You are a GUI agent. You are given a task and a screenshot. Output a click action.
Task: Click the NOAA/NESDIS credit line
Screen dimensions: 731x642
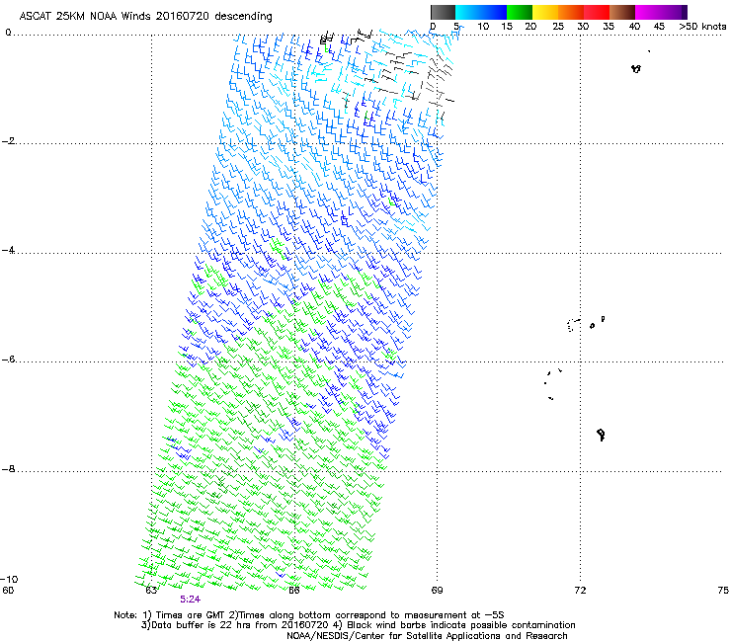427,636
